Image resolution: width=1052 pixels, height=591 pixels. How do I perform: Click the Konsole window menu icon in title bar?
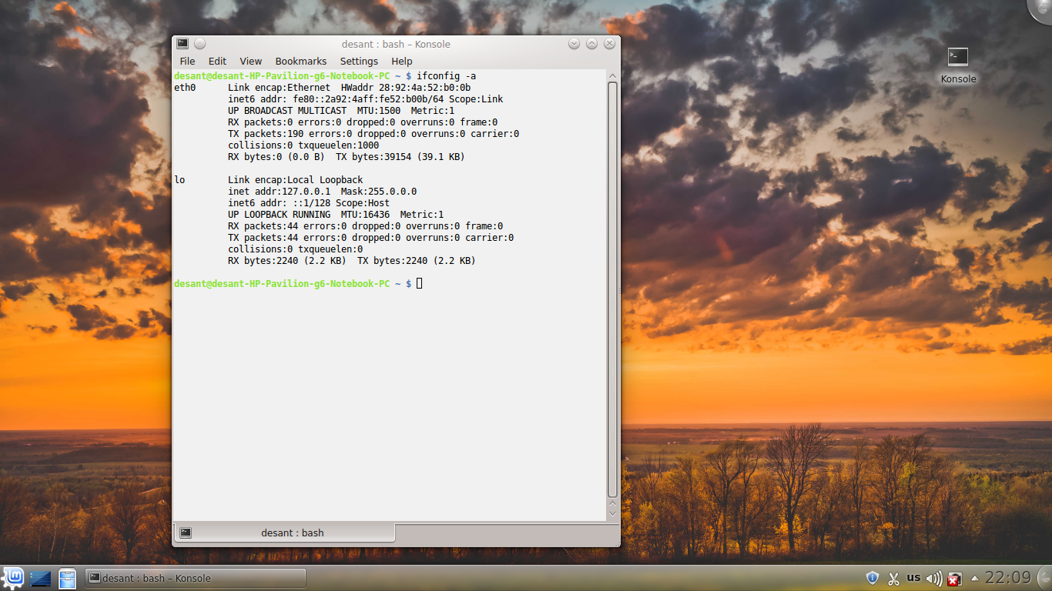pos(183,44)
